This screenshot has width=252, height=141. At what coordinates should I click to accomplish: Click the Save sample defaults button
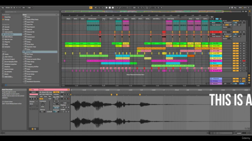pos(46,97)
